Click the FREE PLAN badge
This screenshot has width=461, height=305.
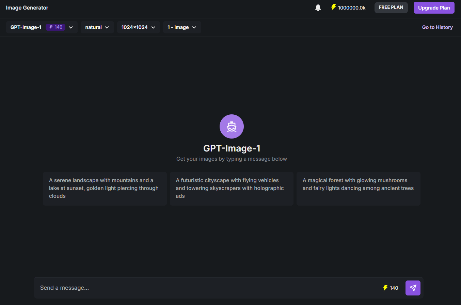tap(391, 7)
